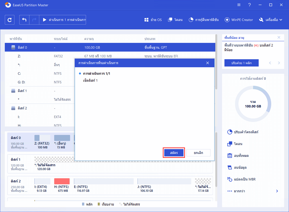Click the disk usage donut chart

coord(253,104)
